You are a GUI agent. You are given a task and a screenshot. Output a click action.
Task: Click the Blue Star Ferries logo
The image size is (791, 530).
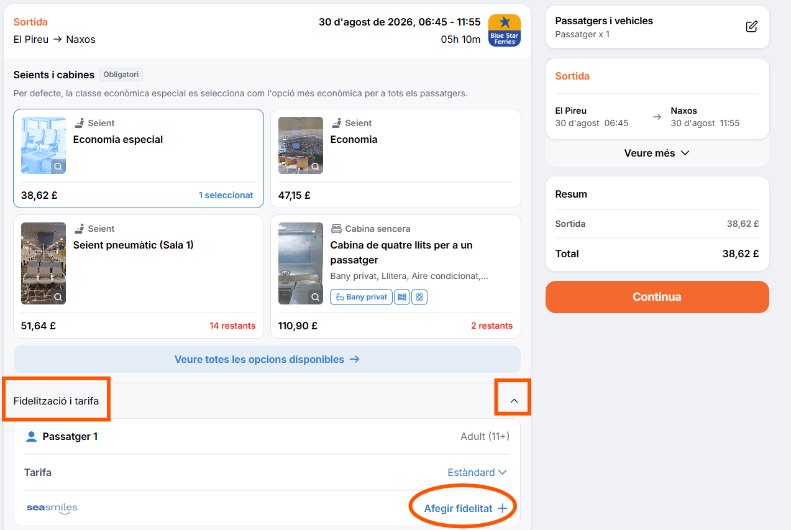[505, 30]
